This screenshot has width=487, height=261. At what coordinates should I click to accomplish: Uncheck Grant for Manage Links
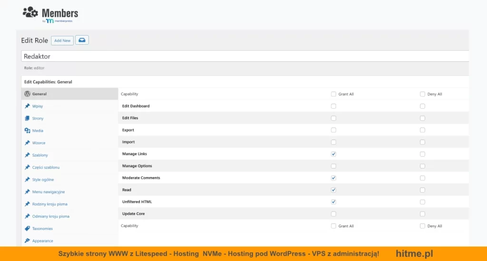[333, 154]
